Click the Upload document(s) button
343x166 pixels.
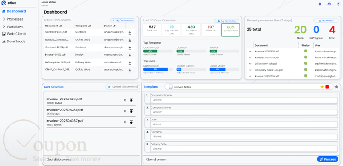pyautogui.click(x=123, y=87)
